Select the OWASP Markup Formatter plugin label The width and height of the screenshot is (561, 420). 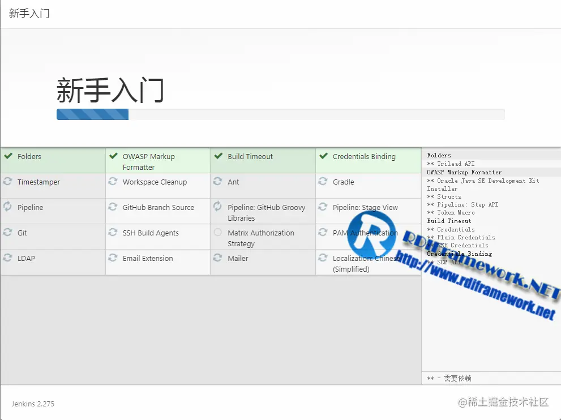coord(149,162)
